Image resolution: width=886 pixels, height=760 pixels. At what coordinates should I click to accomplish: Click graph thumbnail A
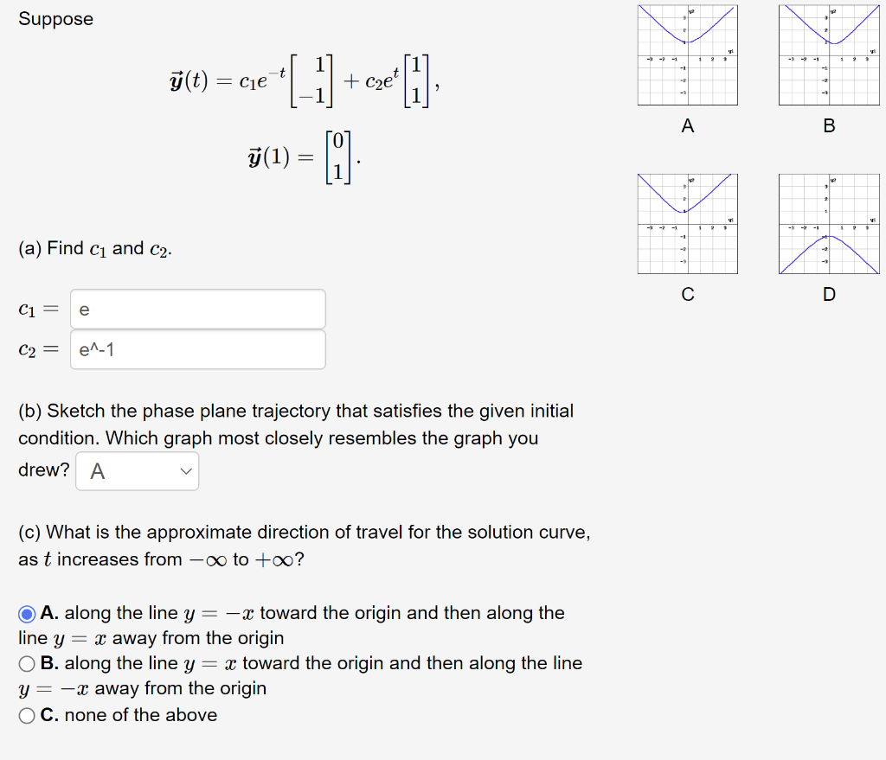(x=687, y=54)
